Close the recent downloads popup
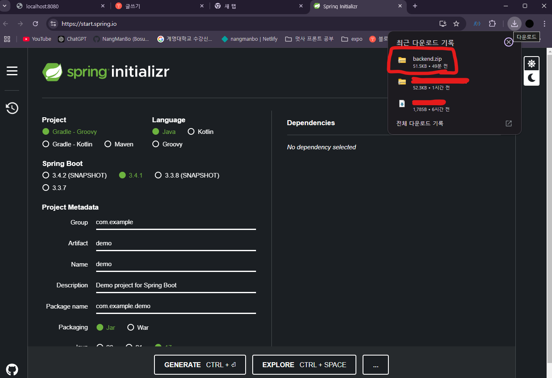This screenshot has height=378, width=552. pyautogui.click(x=508, y=42)
